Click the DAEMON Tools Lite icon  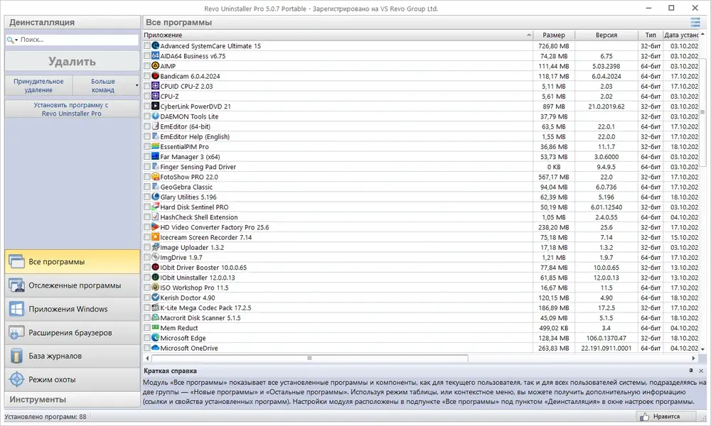coord(156,116)
